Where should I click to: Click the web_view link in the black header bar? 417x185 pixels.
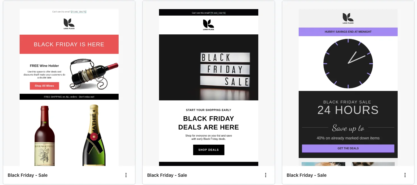[218, 13]
